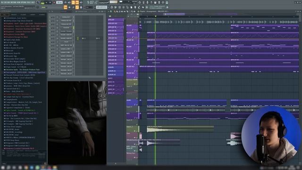Switch browser to the PROJECT tab

pos(14,15)
